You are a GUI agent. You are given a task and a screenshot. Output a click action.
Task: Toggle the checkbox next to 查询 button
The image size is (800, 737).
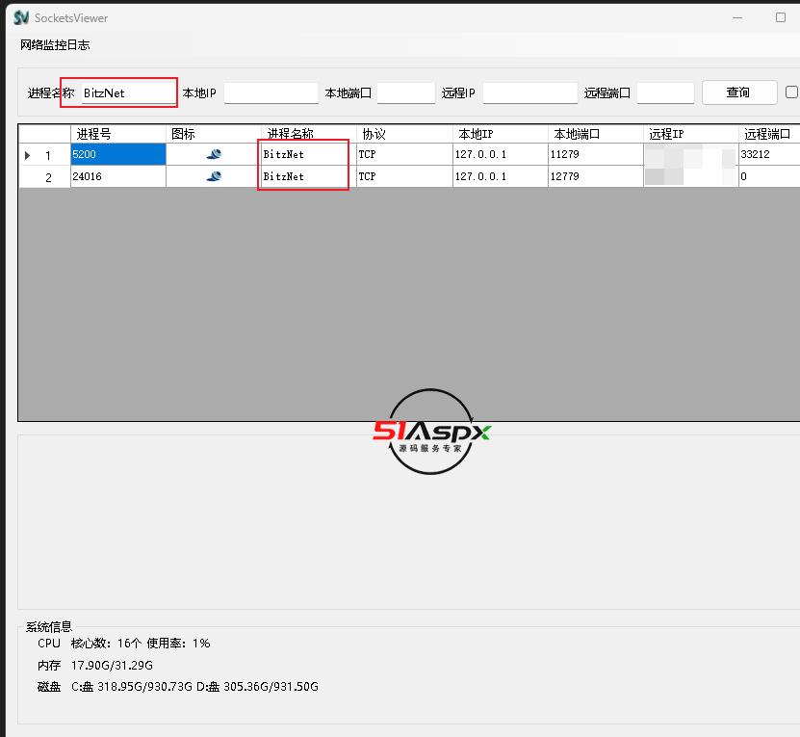coord(792,92)
